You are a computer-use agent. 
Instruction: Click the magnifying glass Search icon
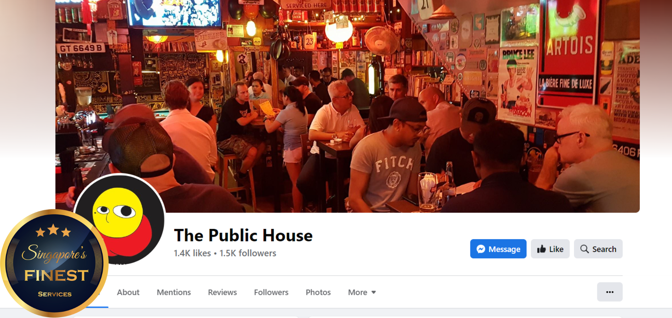[x=584, y=249]
